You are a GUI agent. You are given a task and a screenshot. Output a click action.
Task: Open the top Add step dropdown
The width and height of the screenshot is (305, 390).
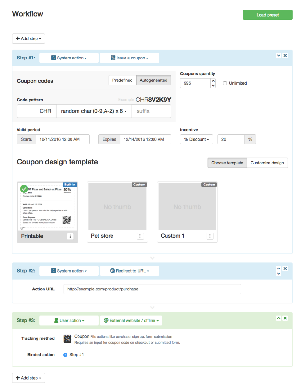[29, 39]
